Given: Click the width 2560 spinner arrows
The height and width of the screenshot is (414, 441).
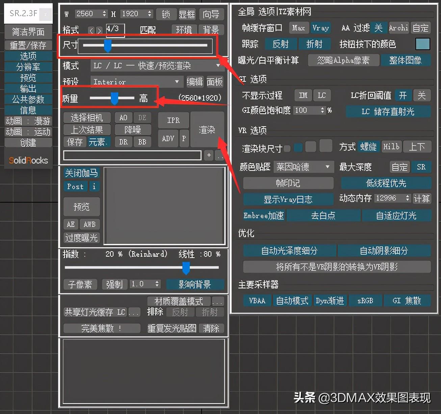Looking at the screenshot, I should click(x=104, y=14).
